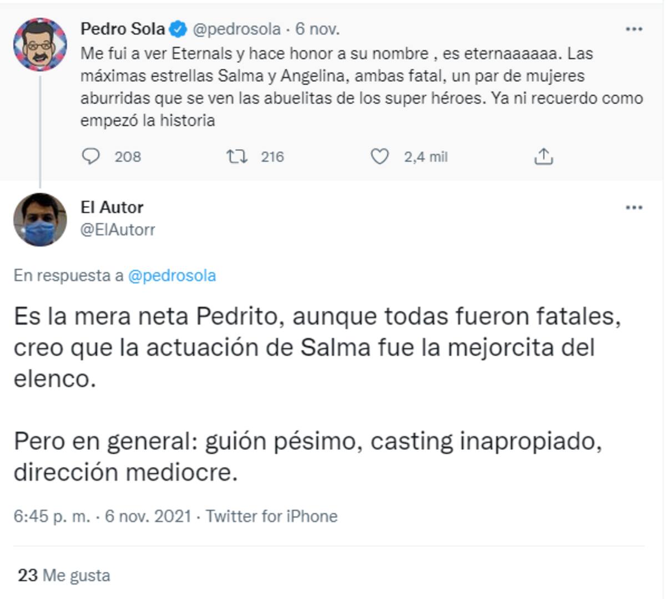Click Pedro Sola's cartoon avatar
Viewport: 666px width, 599px height.
(x=40, y=45)
